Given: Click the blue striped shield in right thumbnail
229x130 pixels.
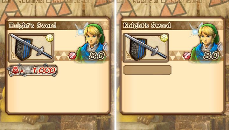Looking at the screenshot, I should point(138,49).
